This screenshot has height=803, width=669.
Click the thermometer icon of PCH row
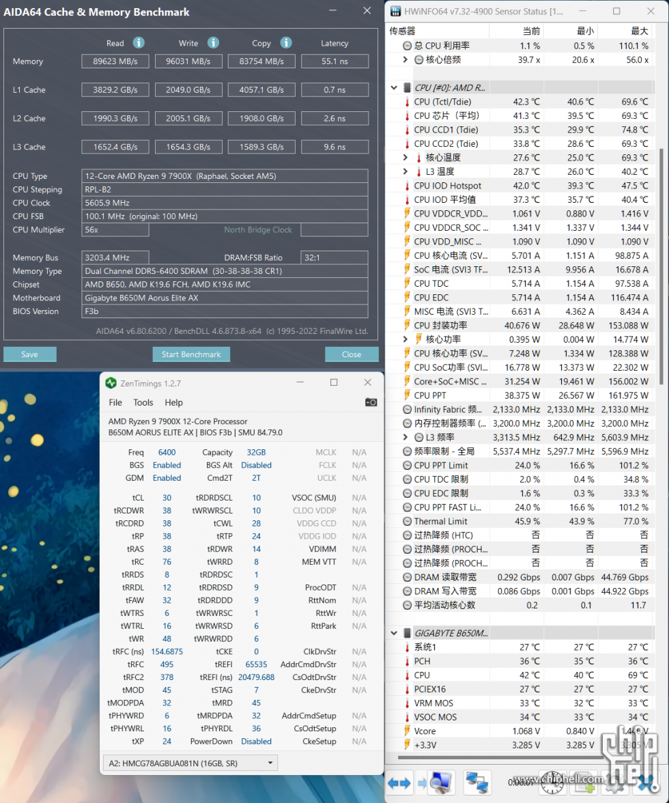408,661
